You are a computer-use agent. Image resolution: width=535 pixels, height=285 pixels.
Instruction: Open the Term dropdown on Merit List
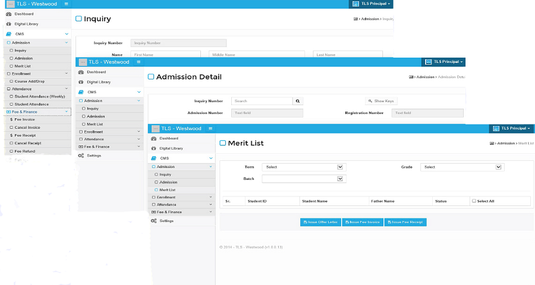tap(341, 167)
